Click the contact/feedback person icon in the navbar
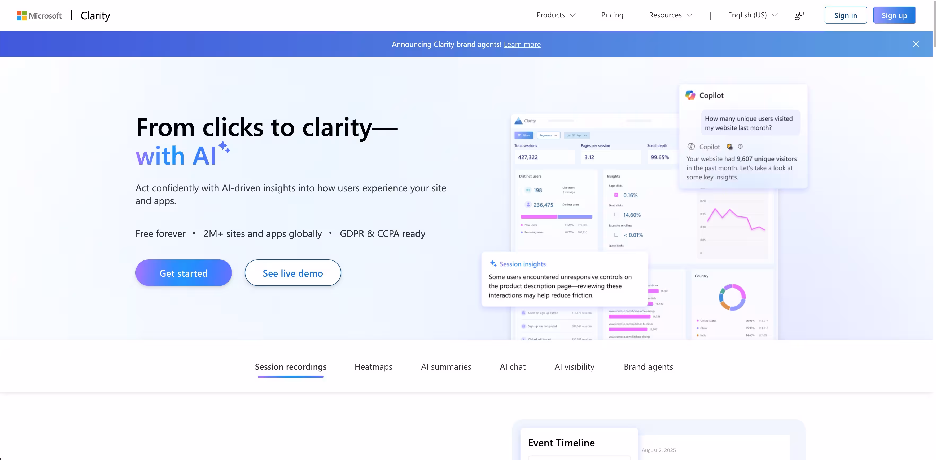Image resolution: width=936 pixels, height=460 pixels. click(x=799, y=15)
